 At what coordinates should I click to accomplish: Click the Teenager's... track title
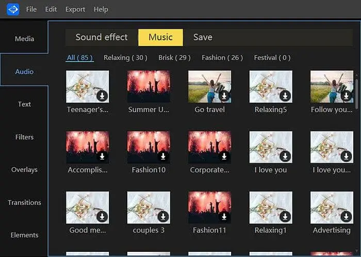[88, 109]
